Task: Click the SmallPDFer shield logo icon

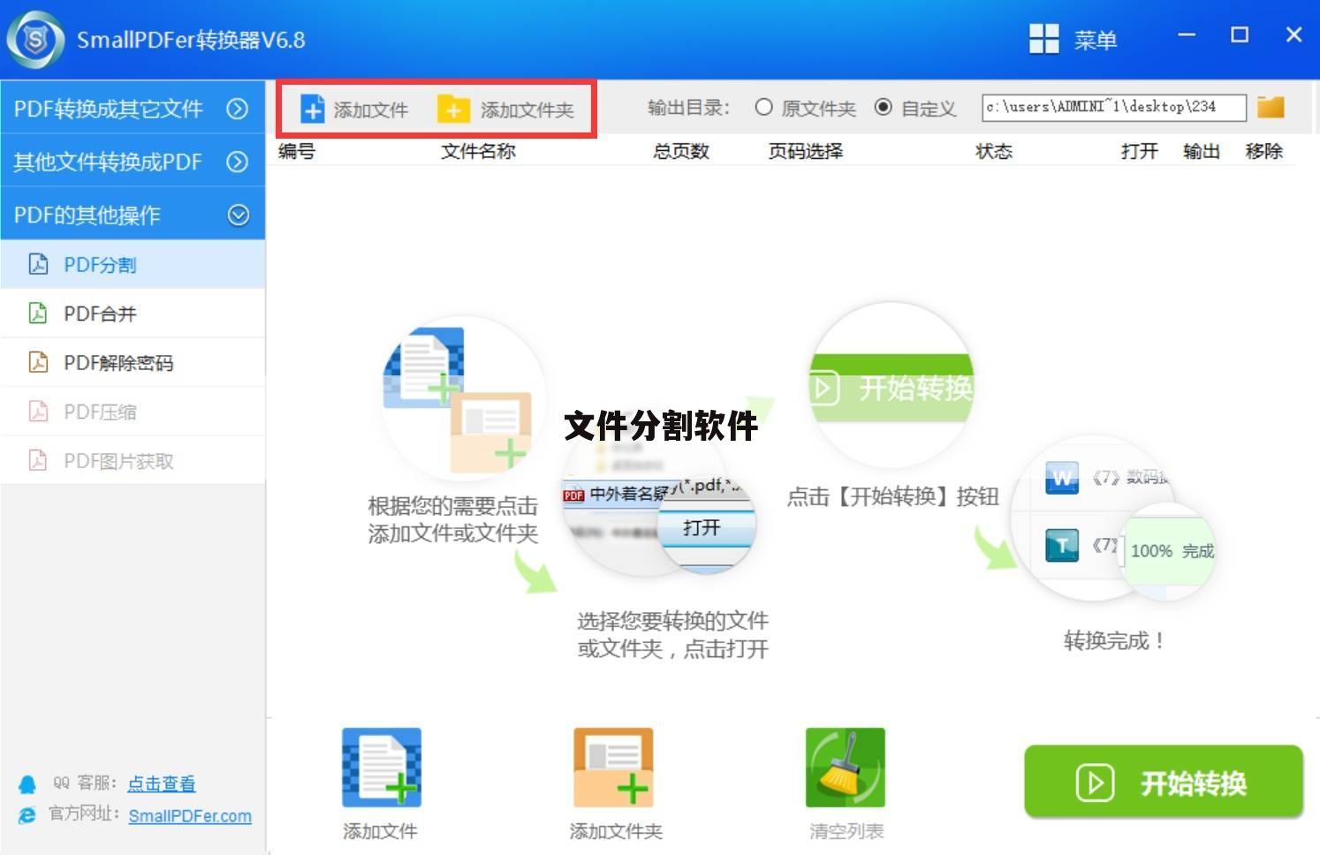Action: (35, 40)
